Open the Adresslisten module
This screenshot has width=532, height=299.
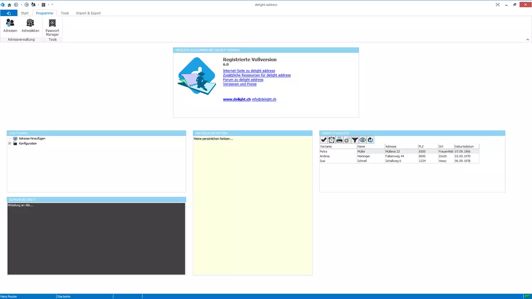[x=30, y=25]
